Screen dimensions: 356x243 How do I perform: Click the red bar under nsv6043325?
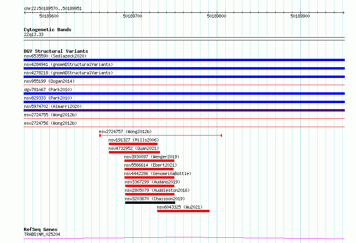184,211
